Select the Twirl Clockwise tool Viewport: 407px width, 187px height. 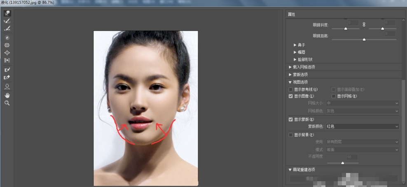(7, 37)
